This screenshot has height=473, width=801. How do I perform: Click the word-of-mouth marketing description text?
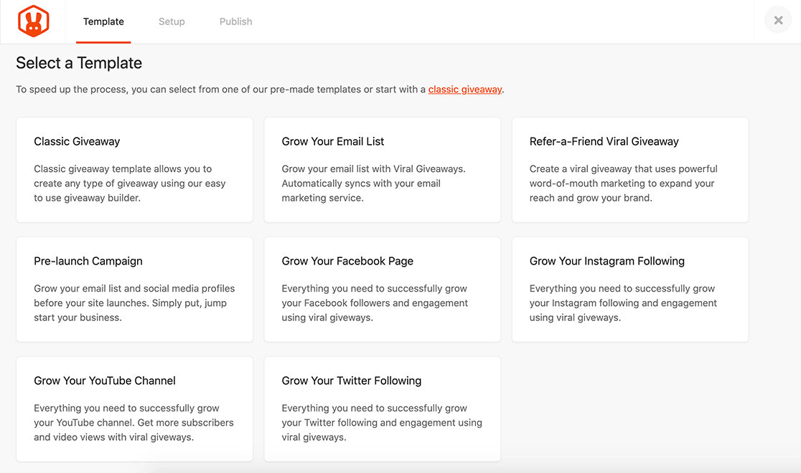pos(623,183)
